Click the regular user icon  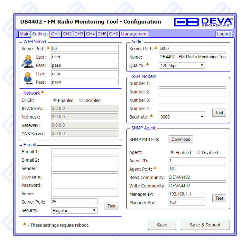(x=28, y=78)
